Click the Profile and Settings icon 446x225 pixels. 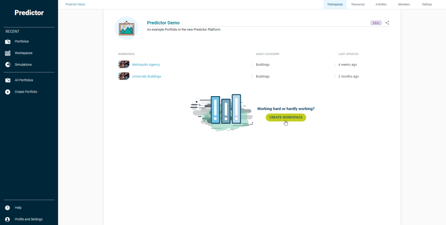coord(7,219)
